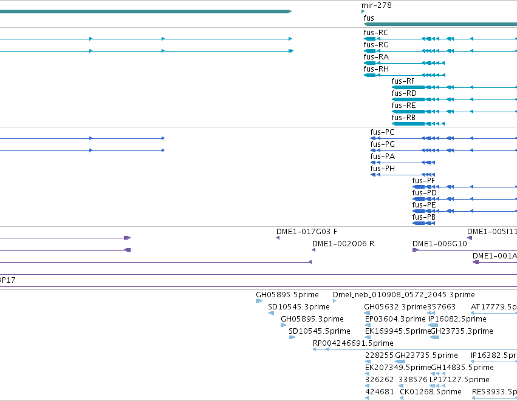
Task: Click the GH23735.3prime EST label
Action: [x=462, y=331]
